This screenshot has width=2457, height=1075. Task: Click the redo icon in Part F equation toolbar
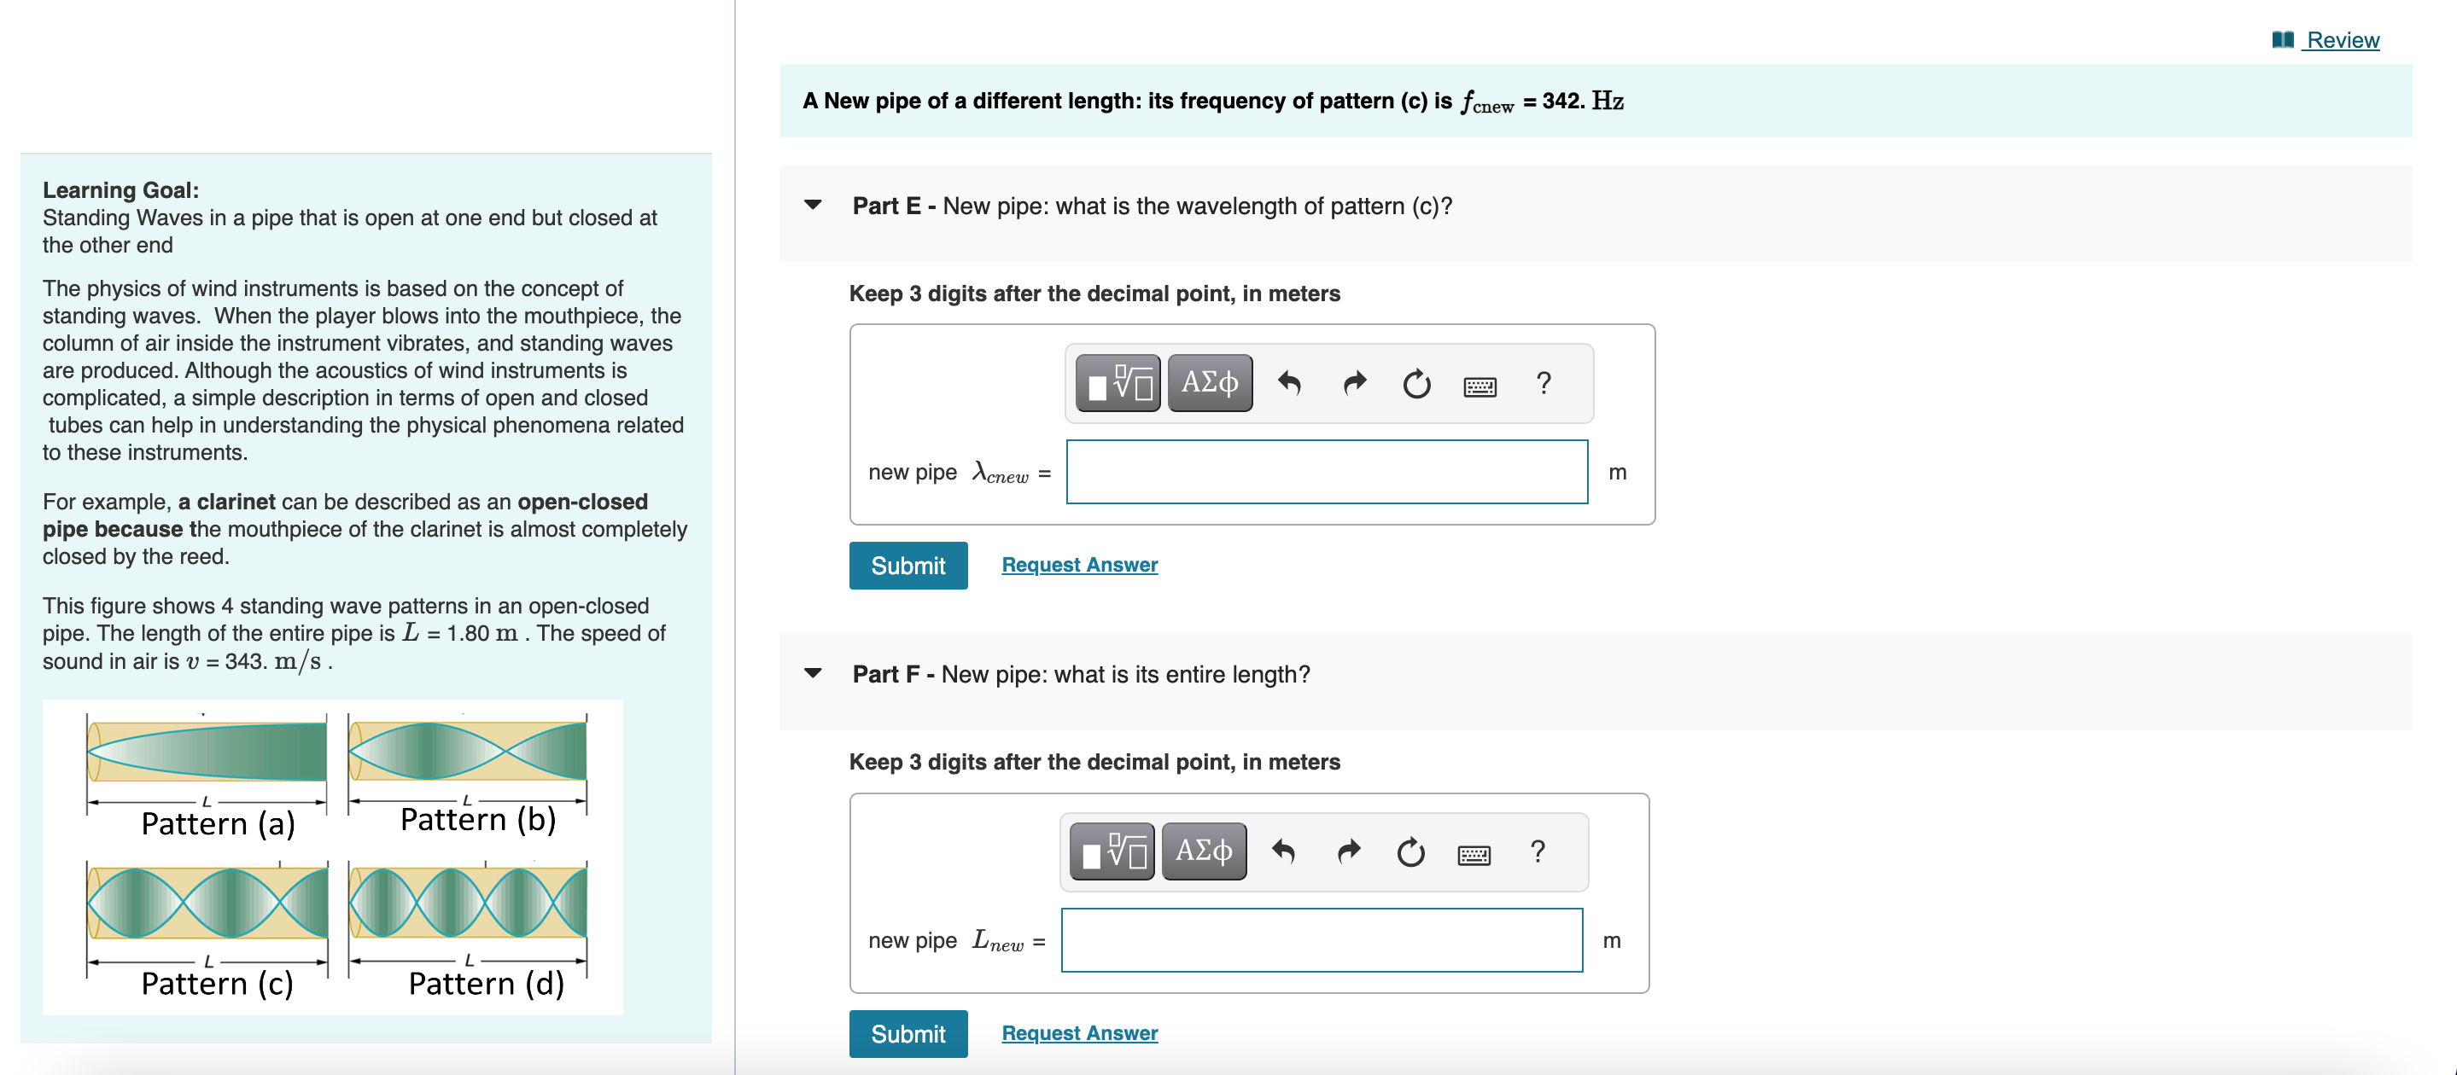pos(1348,851)
